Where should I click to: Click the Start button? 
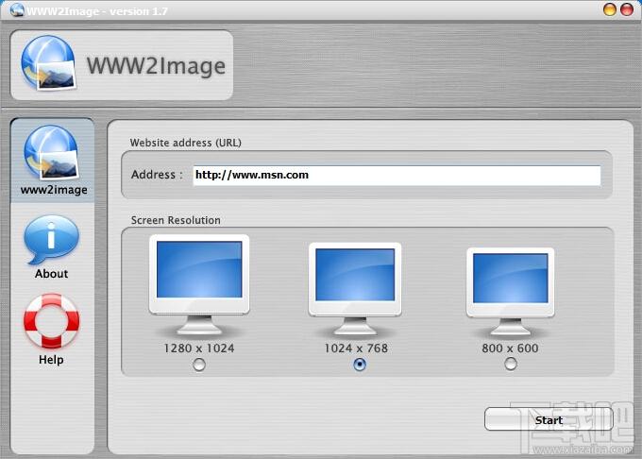click(x=549, y=419)
